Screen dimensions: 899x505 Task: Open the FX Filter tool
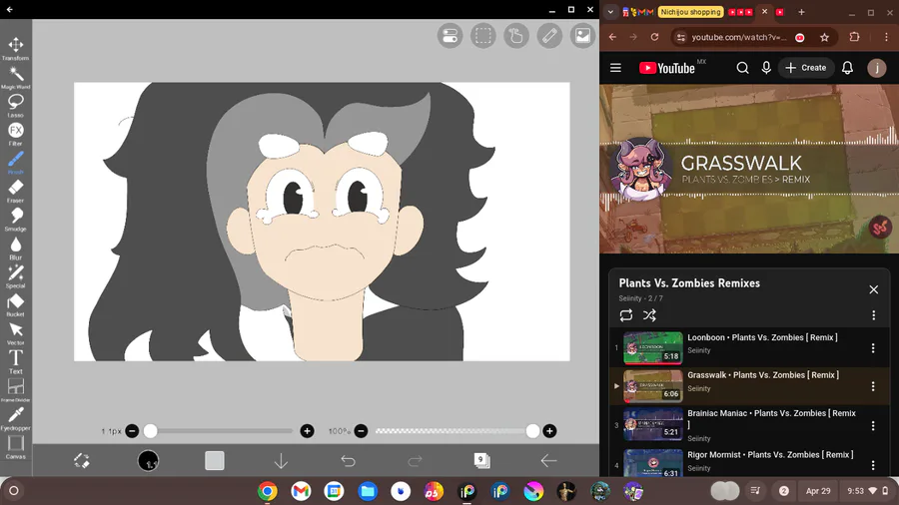(15, 134)
